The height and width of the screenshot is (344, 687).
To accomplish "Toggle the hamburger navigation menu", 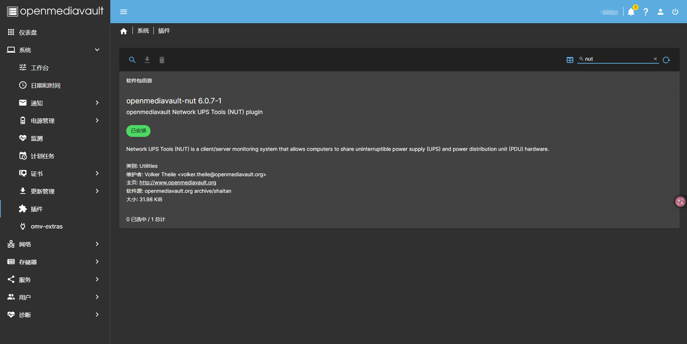I will pyautogui.click(x=124, y=12).
